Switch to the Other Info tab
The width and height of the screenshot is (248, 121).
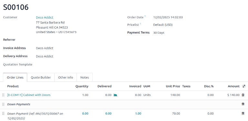click(x=66, y=77)
